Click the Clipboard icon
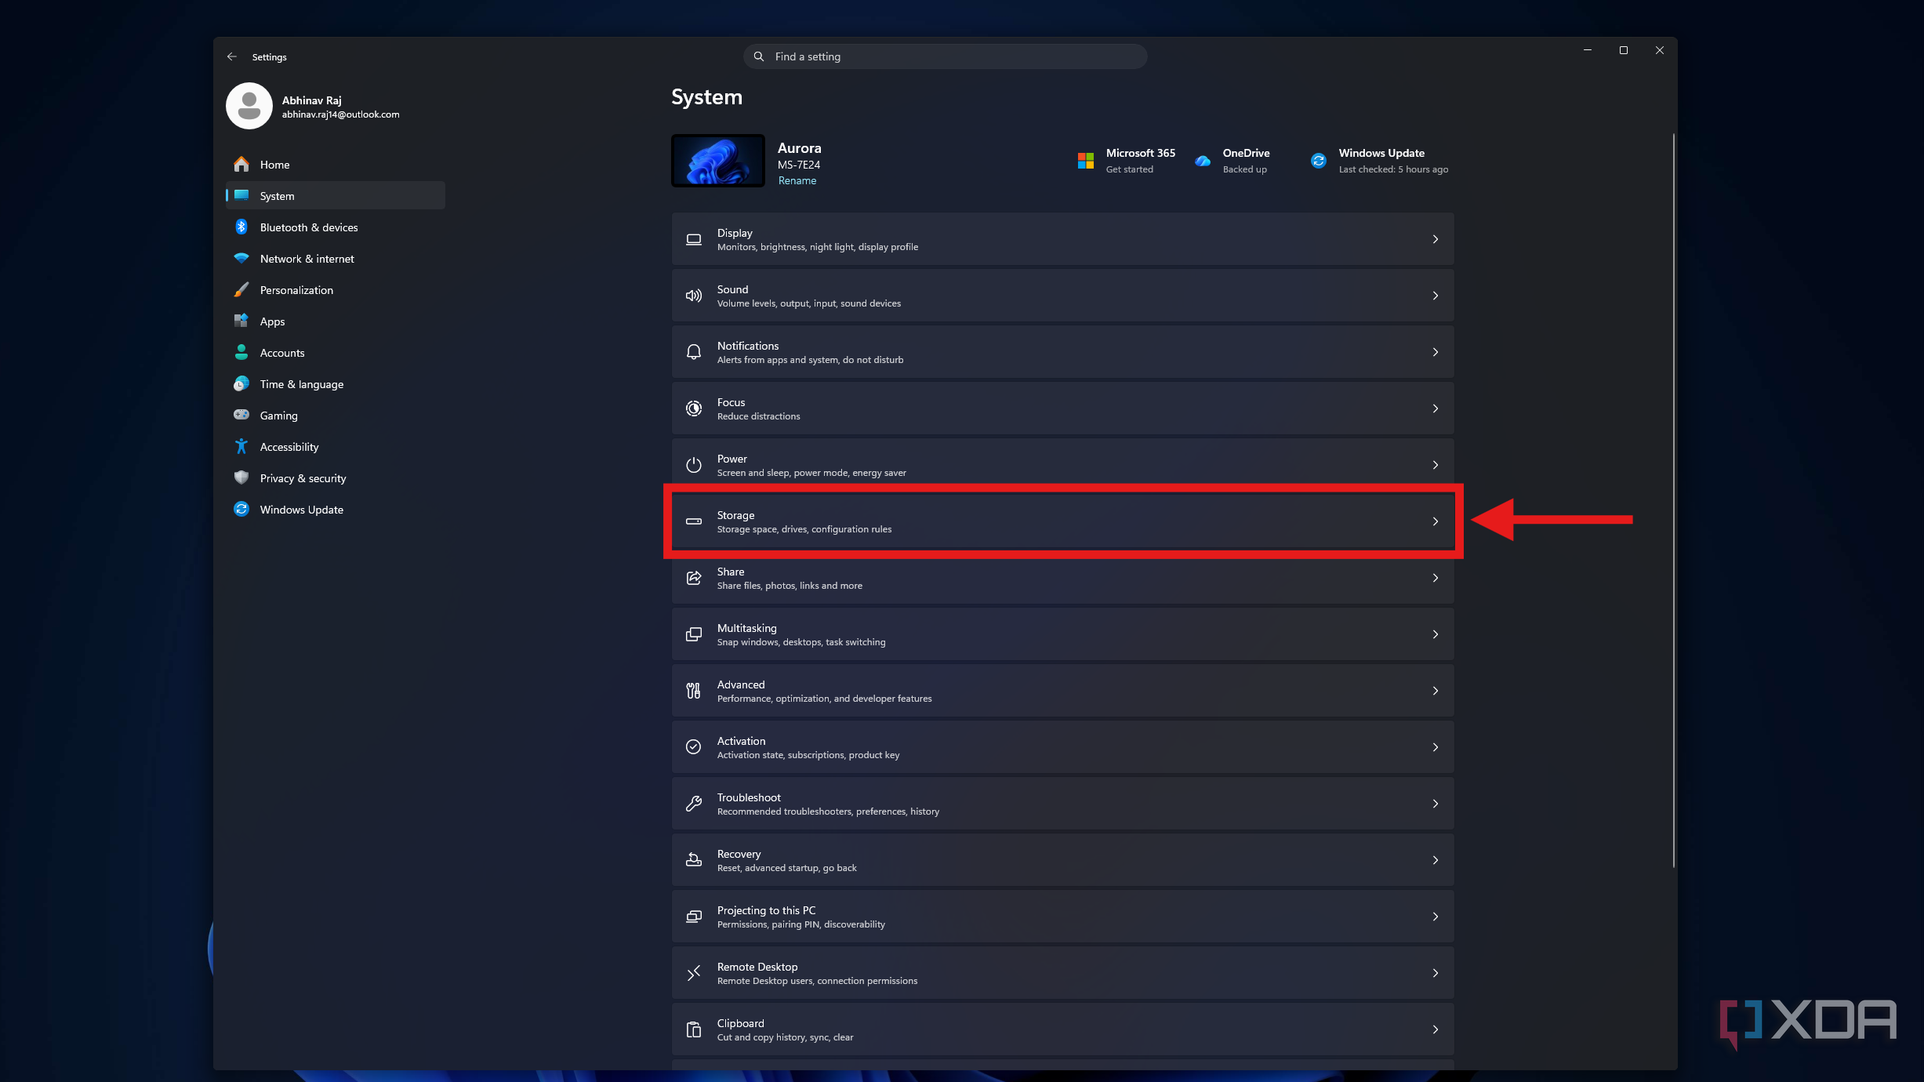1924x1082 pixels. [x=694, y=1029]
